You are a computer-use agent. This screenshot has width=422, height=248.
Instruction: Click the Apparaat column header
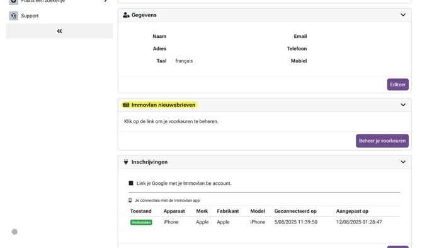click(x=174, y=211)
